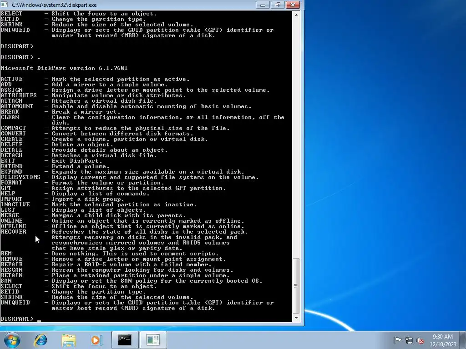Click the BREAK command row
The width and height of the screenshot is (466, 349).
[x=61, y=112]
